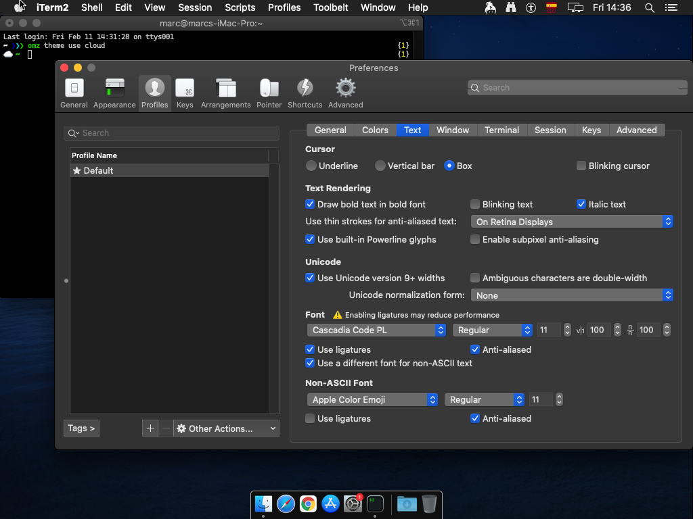Viewport: 693px width, 519px height.
Task: Click the Font size 11 stepper
Action: tap(568, 330)
